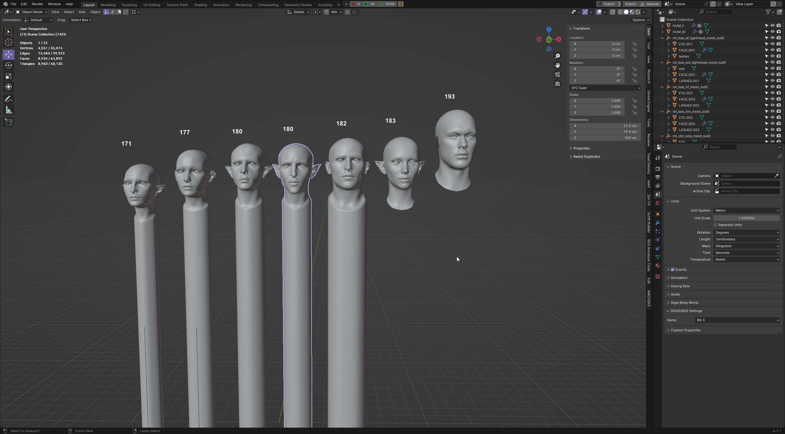Click the Export button in top bar
Screen dimensions: 785x434
click(606, 4)
